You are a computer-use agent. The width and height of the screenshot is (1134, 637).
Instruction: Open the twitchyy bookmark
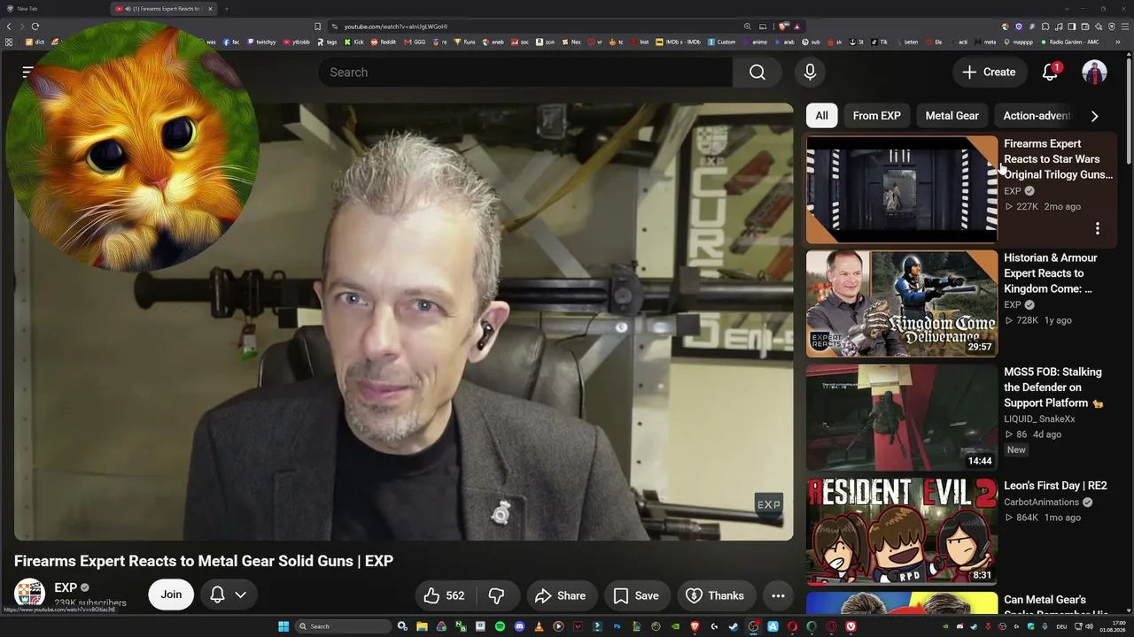(261, 42)
